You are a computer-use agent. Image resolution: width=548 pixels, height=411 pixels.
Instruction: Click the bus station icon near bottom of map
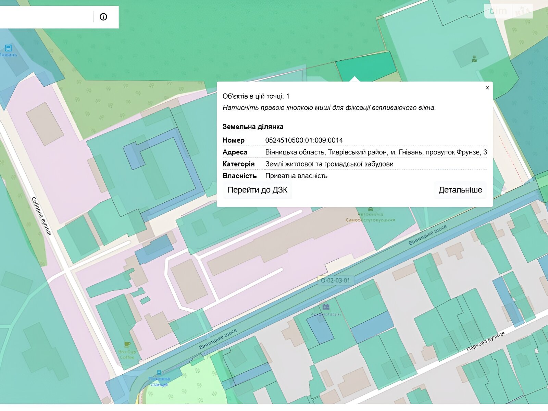[x=159, y=373]
